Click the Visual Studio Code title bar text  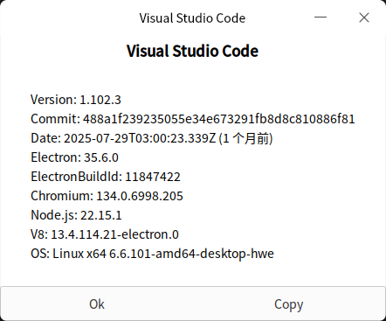[x=192, y=18]
